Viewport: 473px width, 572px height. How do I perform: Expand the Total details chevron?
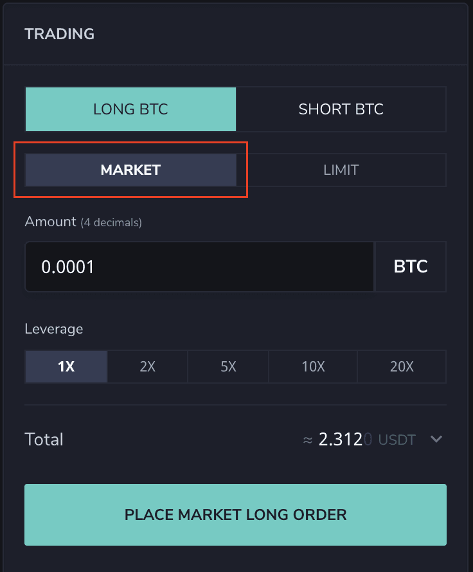pos(436,440)
